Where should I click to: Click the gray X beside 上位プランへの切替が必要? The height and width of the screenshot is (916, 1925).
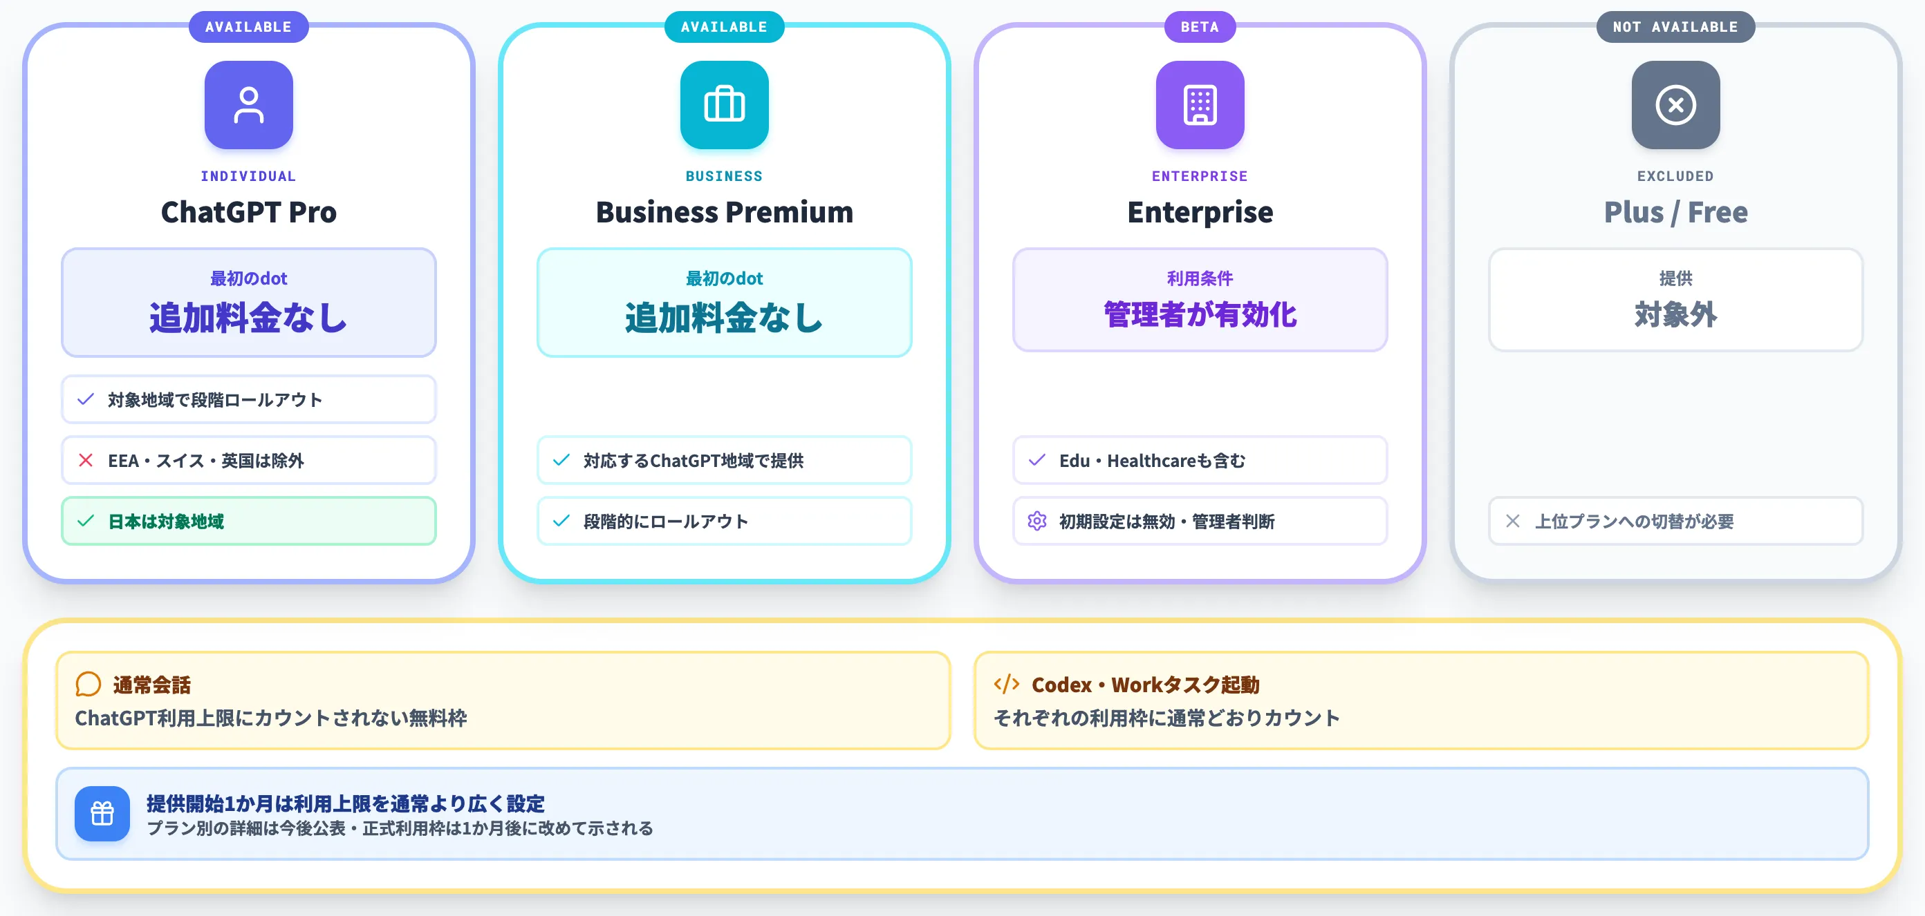point(1512,521)
